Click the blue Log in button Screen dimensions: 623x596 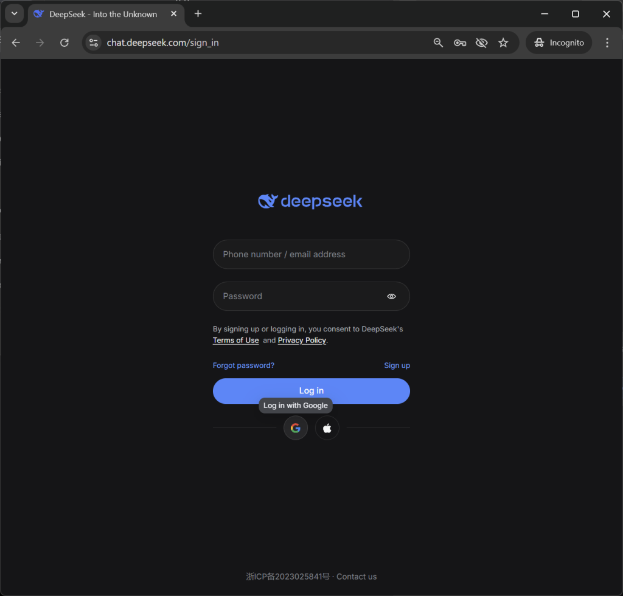(x=311, y=390)
